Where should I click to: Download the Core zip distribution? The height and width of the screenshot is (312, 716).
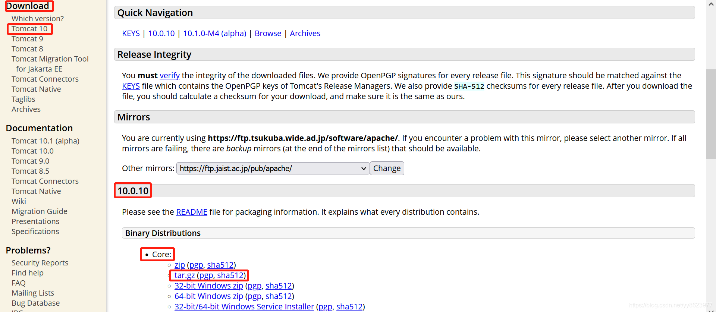[180, 265]
